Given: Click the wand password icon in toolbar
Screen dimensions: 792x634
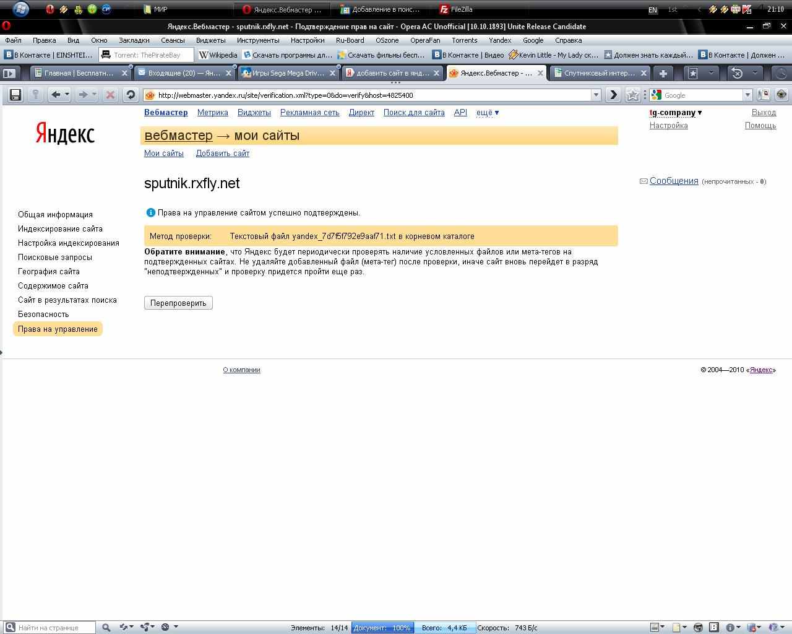Looking at the screenshot, I should click(35, 95).
